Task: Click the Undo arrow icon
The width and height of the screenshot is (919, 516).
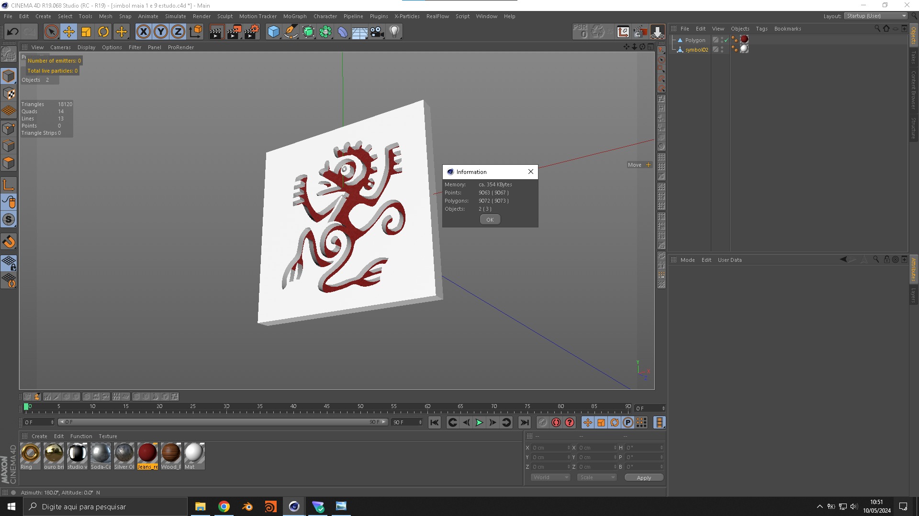Action: 12,32
